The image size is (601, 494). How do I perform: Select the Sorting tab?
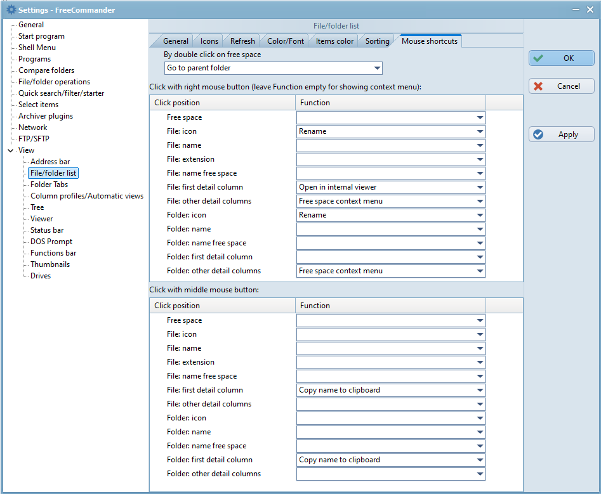[x=377, y=41]
